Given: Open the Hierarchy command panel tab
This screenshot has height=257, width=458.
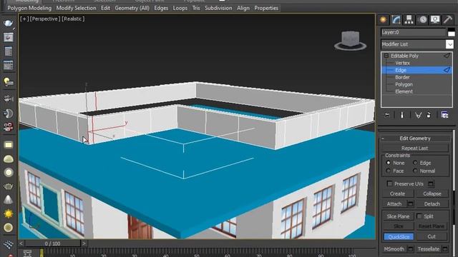Looking at the screenshot, I should tap(409, 20).
